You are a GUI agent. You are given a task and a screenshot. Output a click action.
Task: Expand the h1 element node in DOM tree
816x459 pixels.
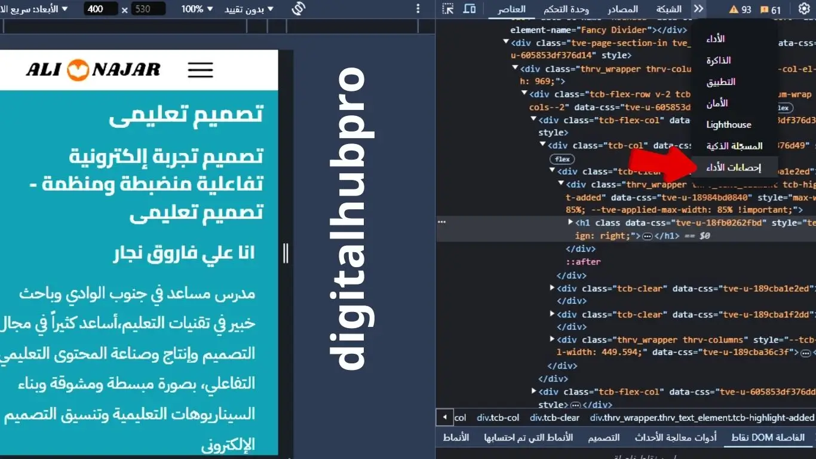pyautogui.click(x=570, y=222)
